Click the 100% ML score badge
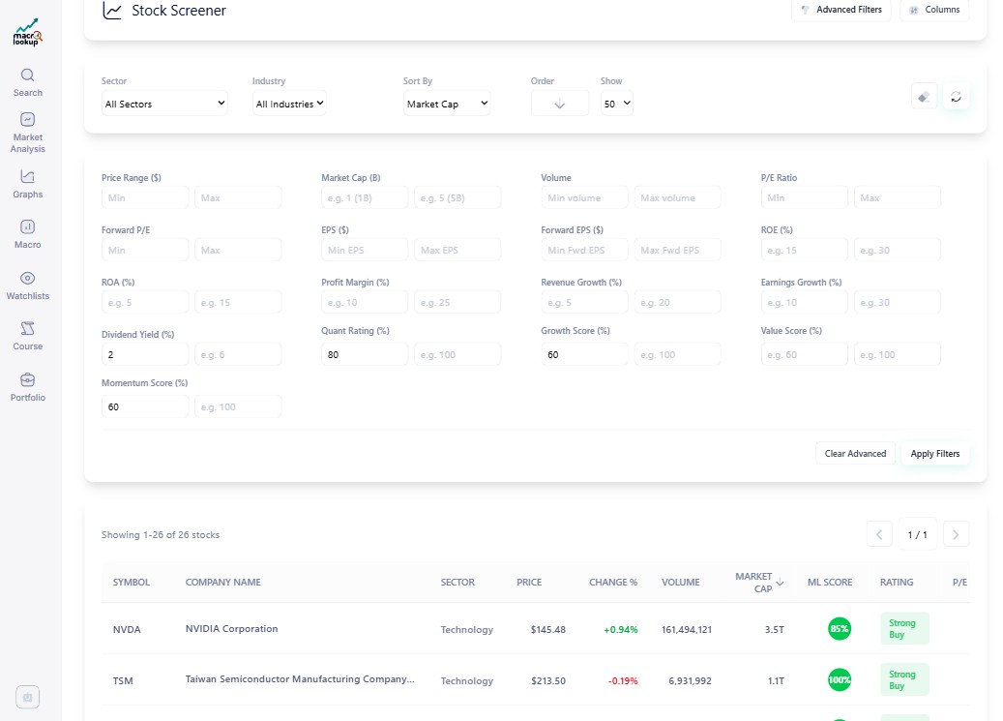The height and width of the screenshot is (721, 1003). point(840,680)
